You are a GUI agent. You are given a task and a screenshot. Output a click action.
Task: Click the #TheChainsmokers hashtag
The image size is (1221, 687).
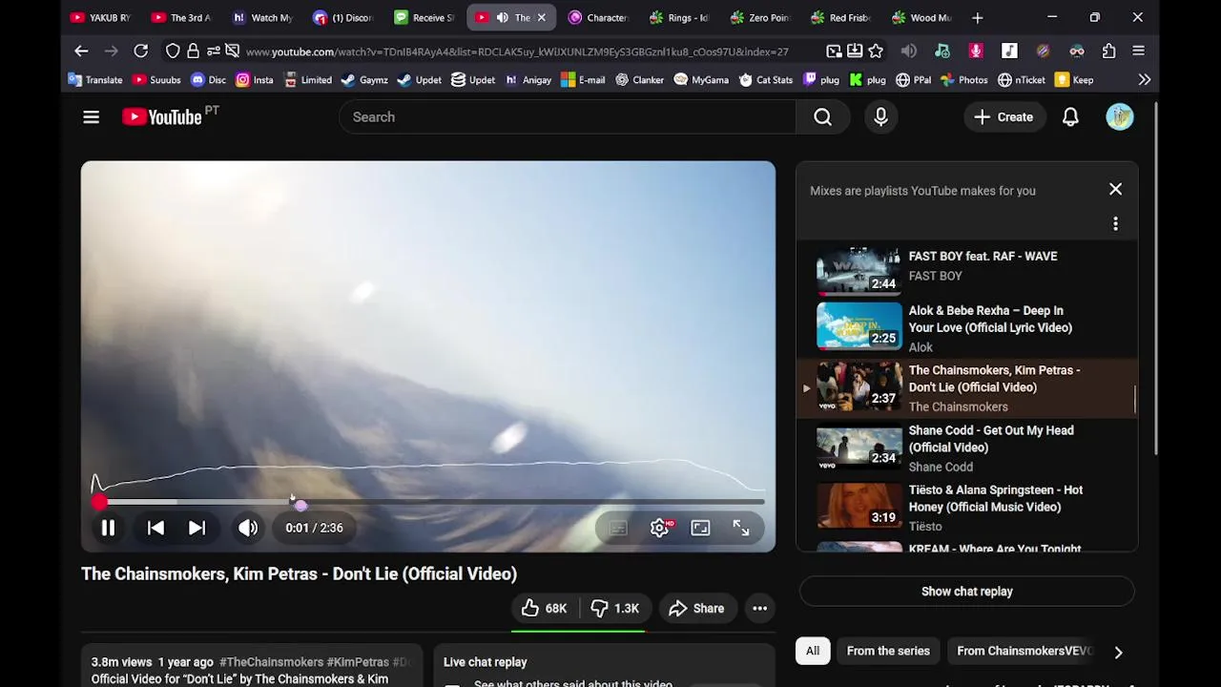click(271, 662)
